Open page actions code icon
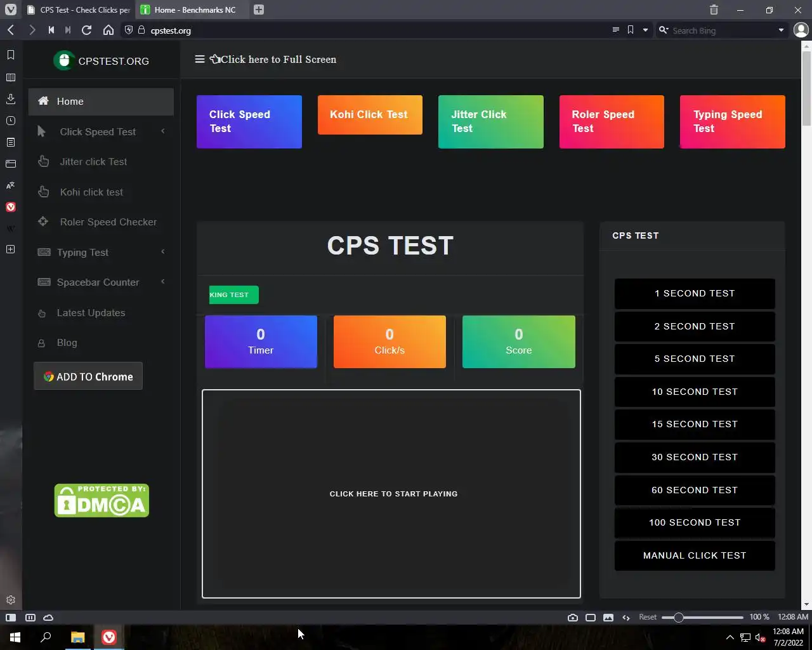The width and height of the screenshot is (812, 650). coord(626,618)
